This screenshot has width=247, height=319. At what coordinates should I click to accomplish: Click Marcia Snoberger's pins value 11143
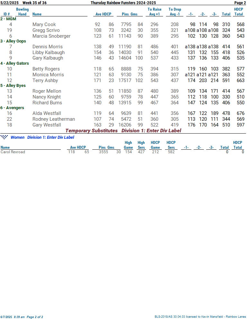[125, 36]
